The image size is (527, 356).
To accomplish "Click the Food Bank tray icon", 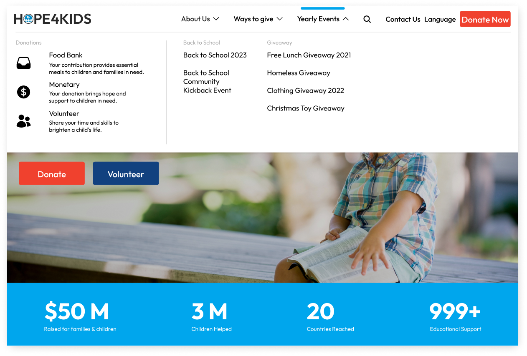I will pyautogui.click(x=23, y=63).
